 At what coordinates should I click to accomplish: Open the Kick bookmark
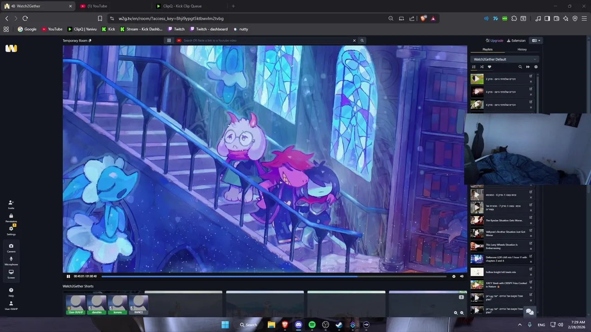(x=108, y=29)
